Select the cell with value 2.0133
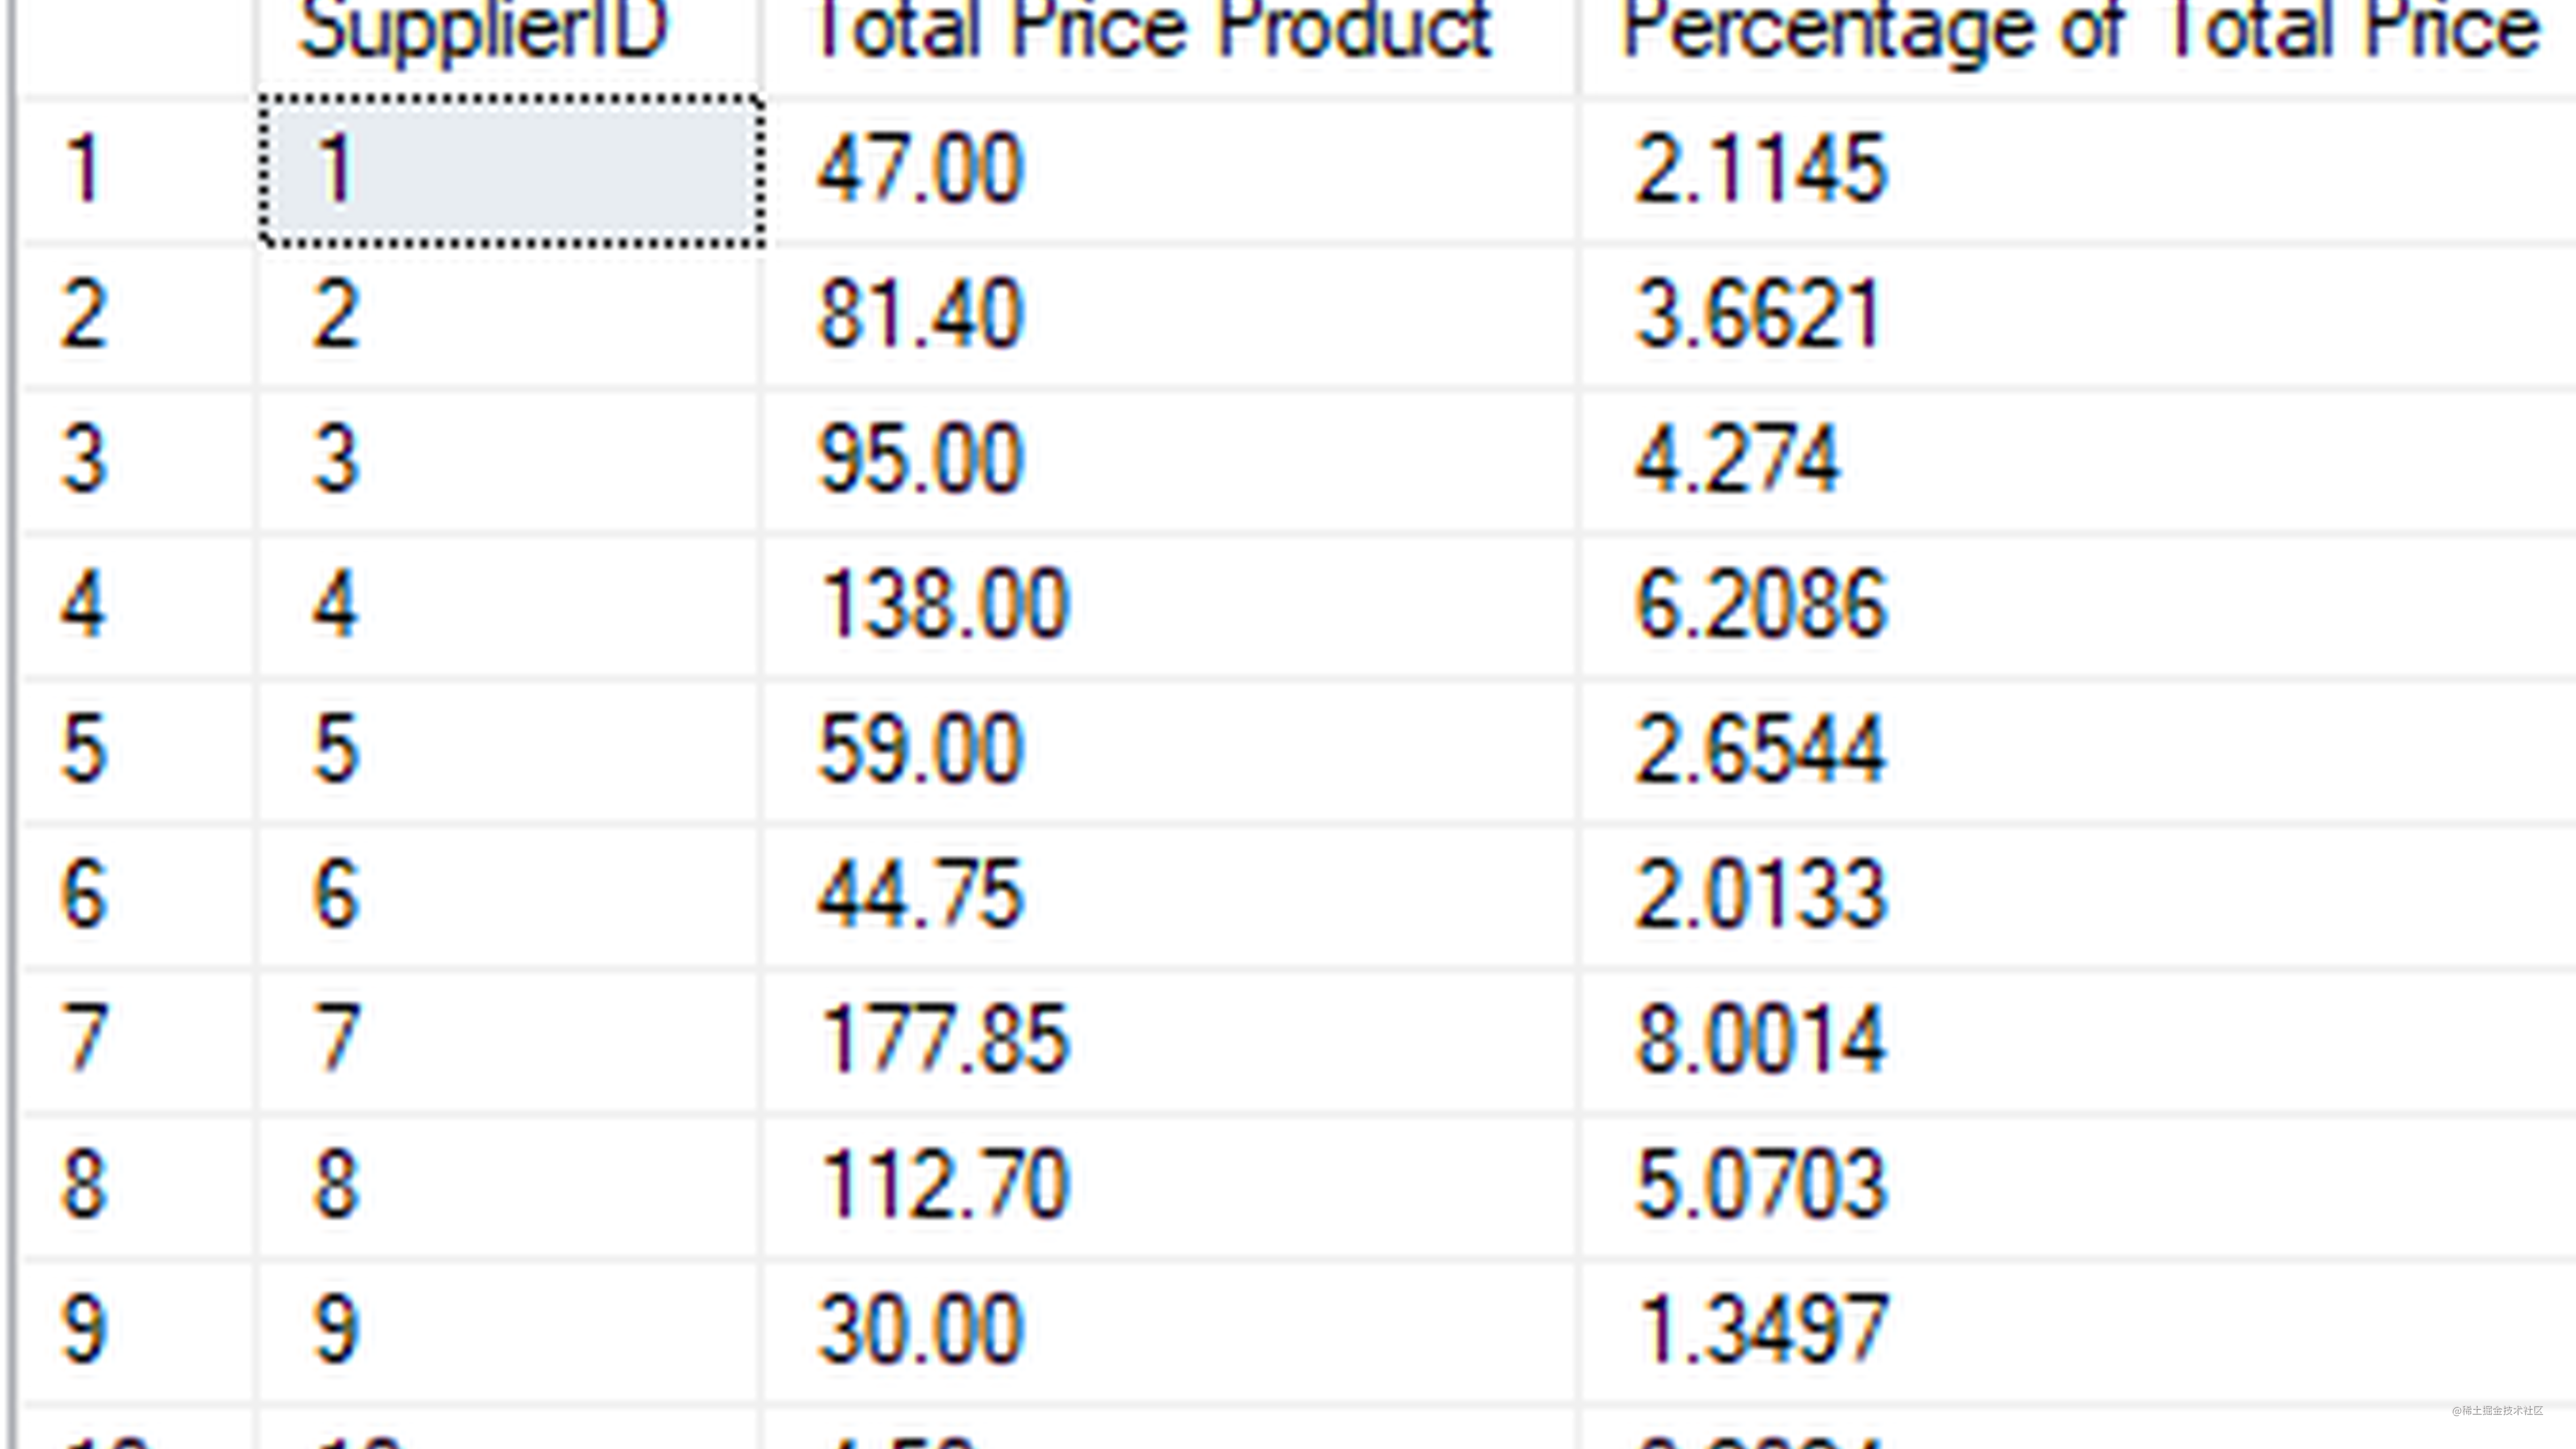 2079,896
